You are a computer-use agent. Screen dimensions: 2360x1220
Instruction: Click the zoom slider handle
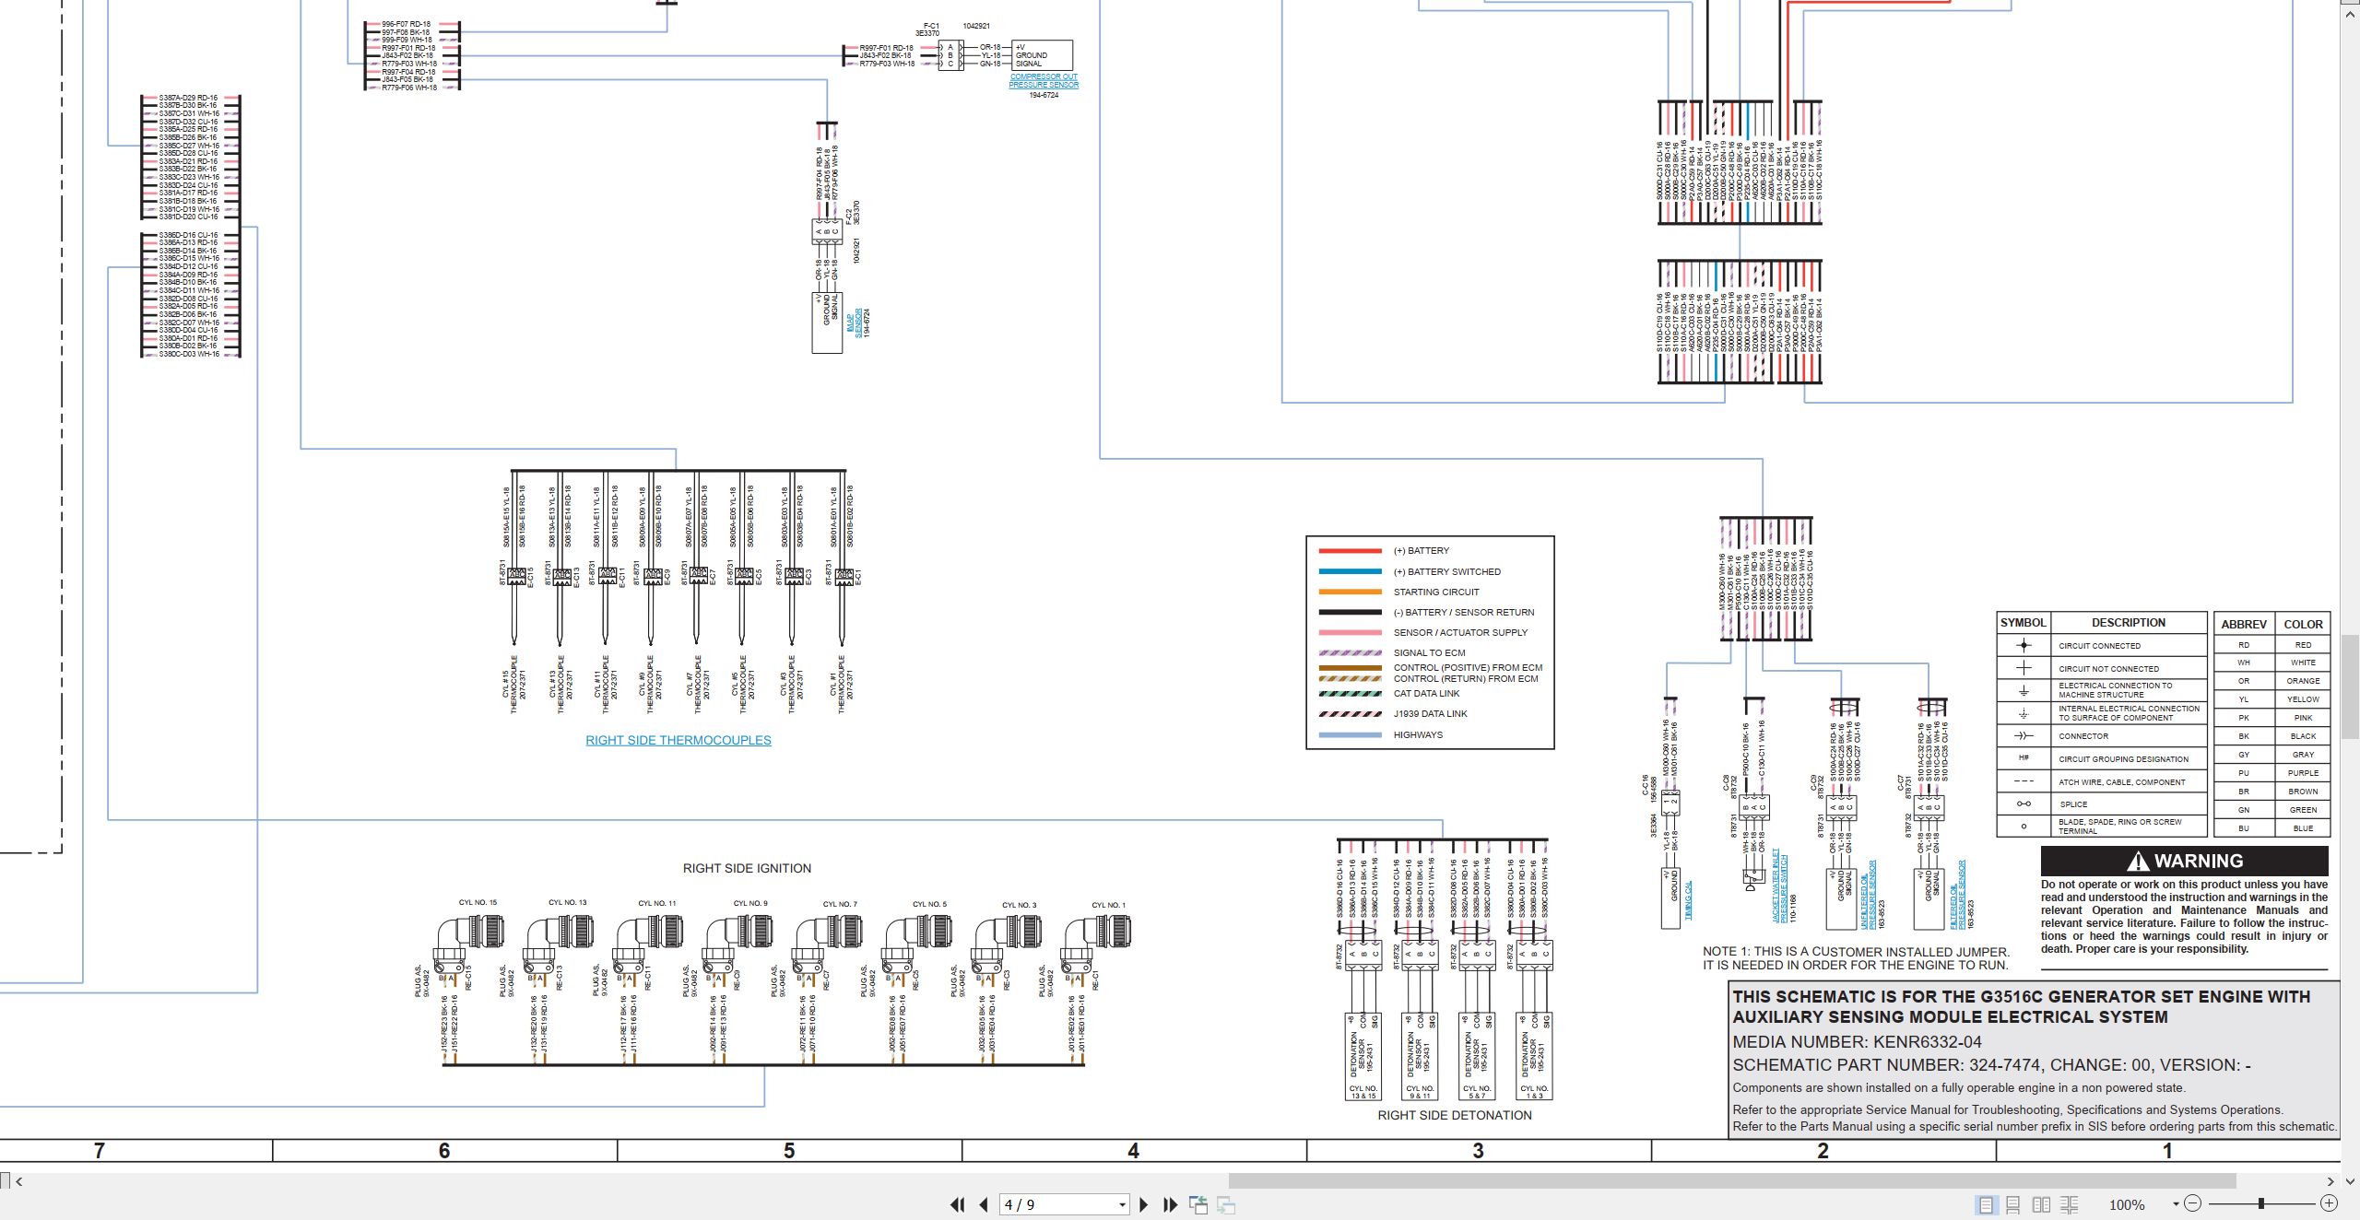(x=2260, y=1203)
